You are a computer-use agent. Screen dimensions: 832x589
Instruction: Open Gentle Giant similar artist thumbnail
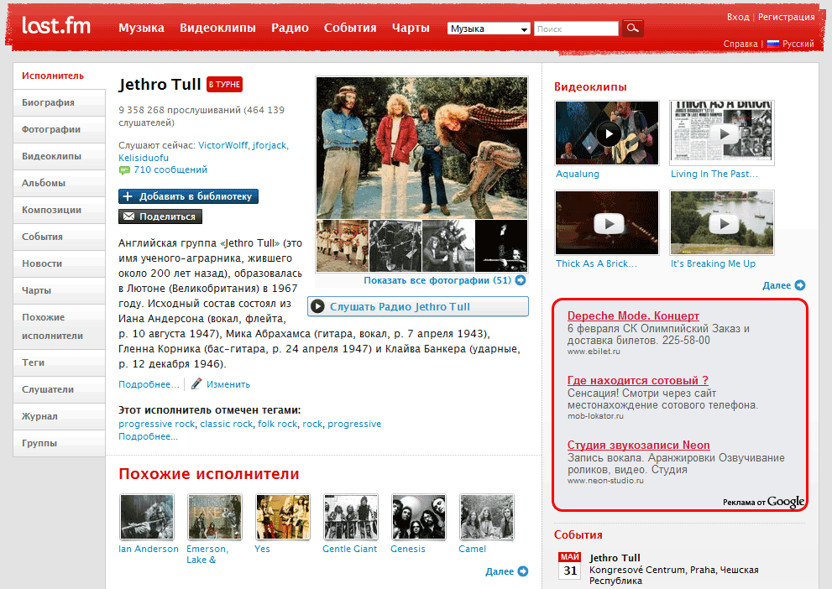351,517
